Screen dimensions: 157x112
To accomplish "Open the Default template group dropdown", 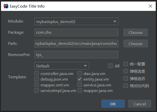I will [62, 66].
